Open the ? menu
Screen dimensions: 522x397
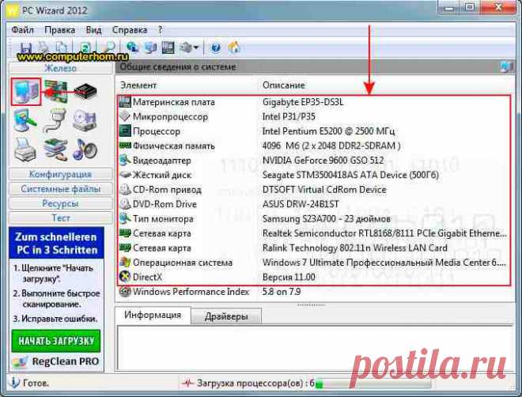pyautogui.click(x=160, y=30)
